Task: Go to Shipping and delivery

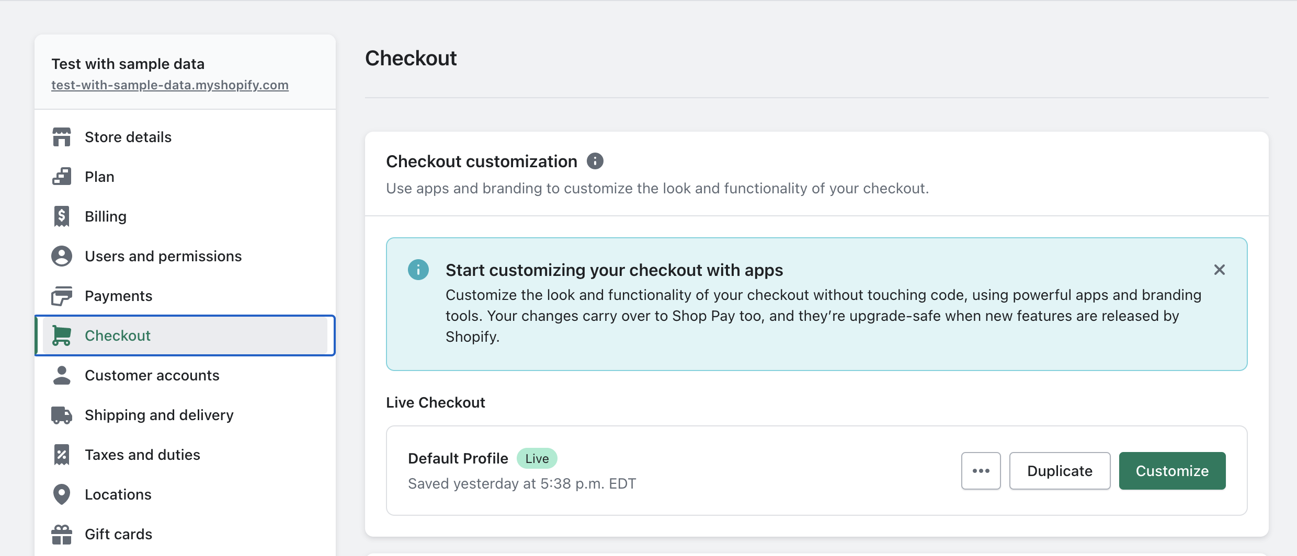Action: (x=185, y=415)
